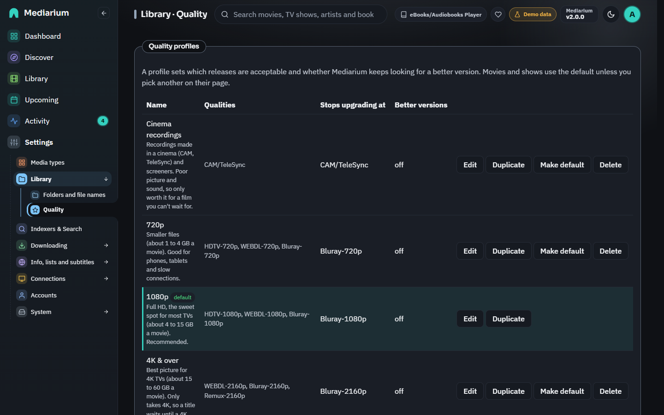Image resolution: width=664 pixels, height=415 pixels.
Task: Expand the System settings section
Action: (x=106, y=312)
